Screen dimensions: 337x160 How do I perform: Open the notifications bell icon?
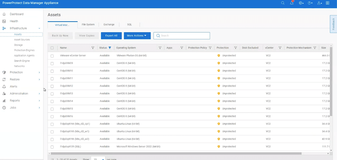(x=292, y=3)
